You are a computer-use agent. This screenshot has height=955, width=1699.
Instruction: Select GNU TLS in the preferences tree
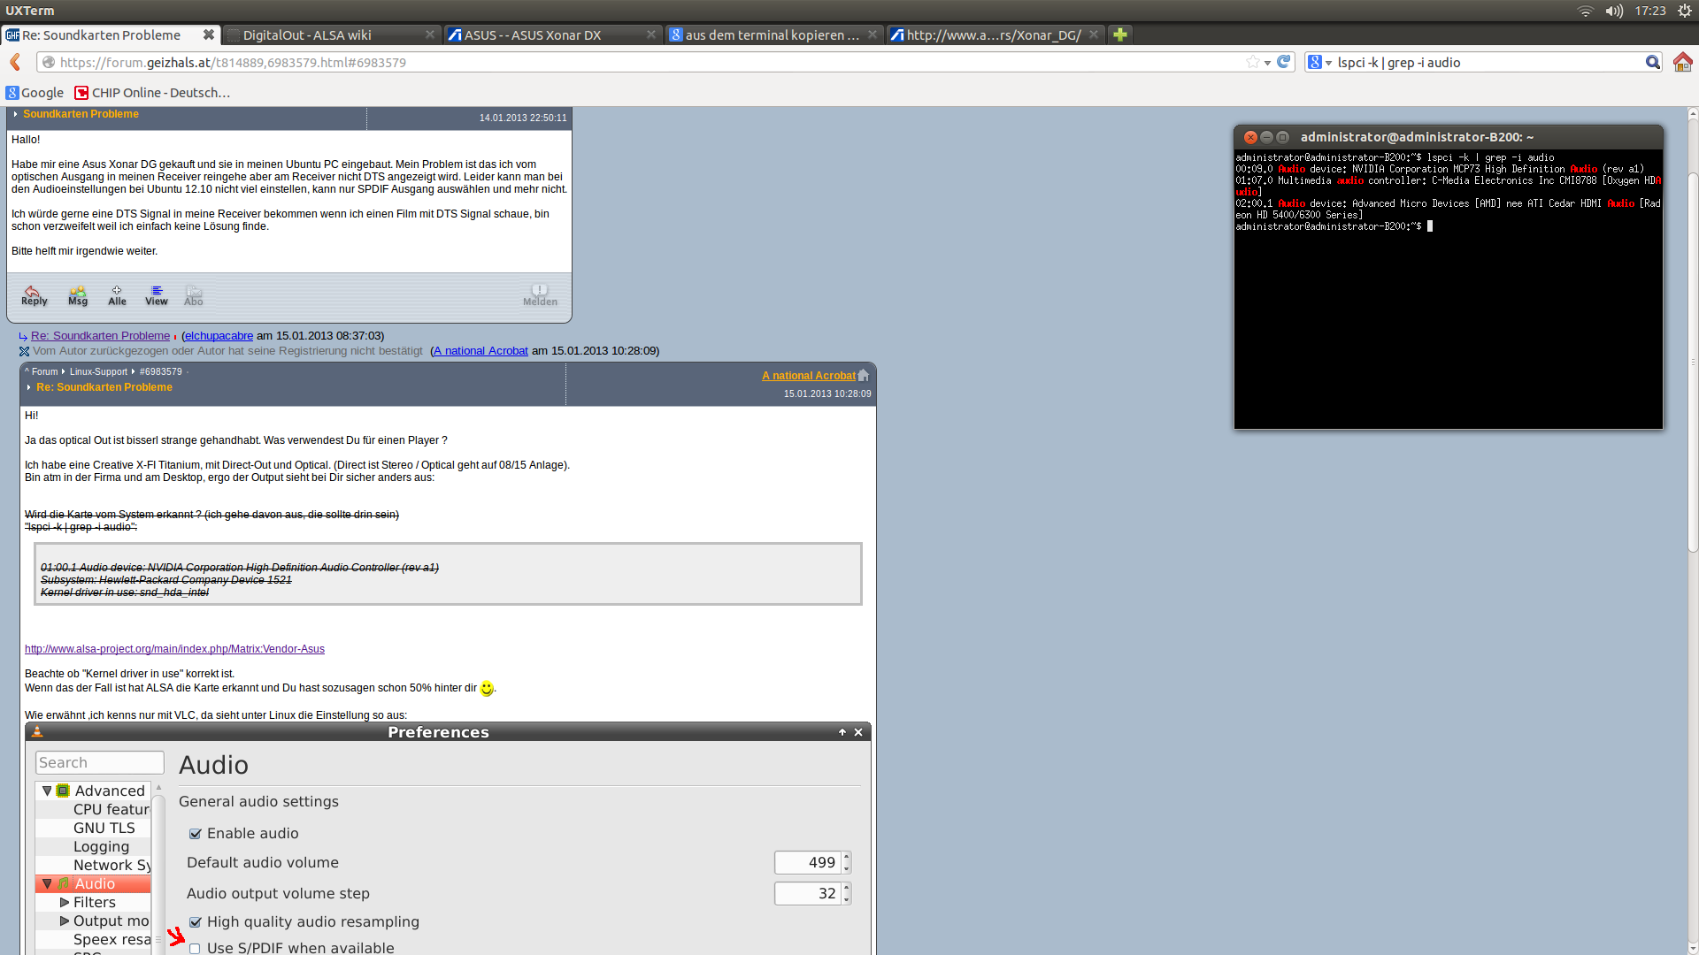pos(104,828)
